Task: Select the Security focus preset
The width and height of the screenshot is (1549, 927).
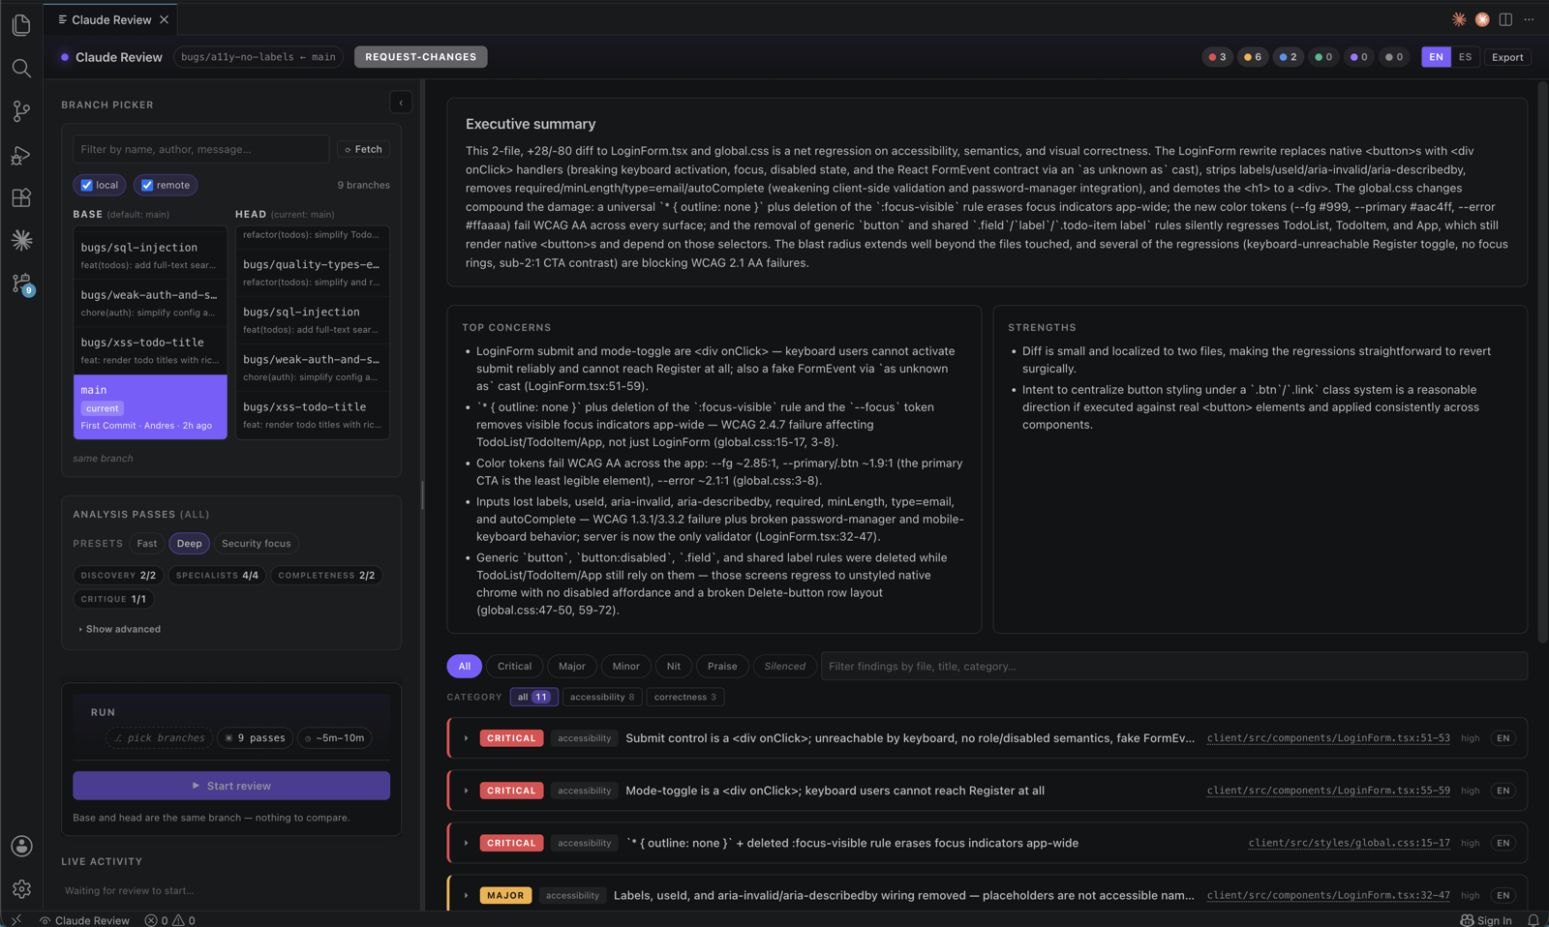Action: click(257, 544)
